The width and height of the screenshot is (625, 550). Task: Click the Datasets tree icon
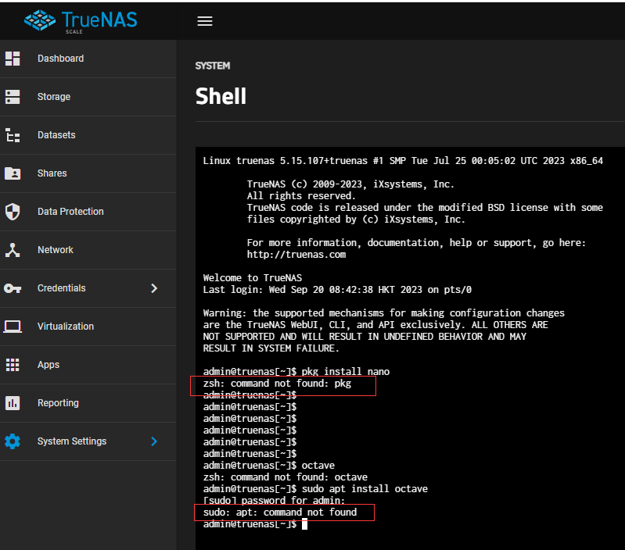click(x=13, y=135)
